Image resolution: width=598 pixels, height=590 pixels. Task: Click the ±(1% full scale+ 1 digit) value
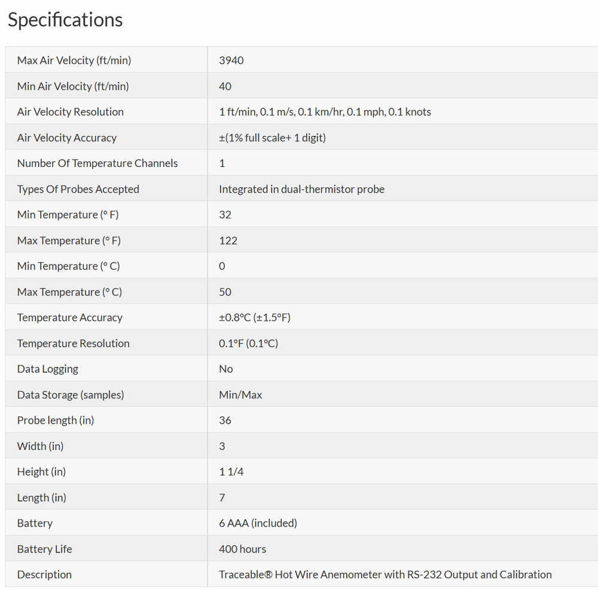click(x=272, y=138)
